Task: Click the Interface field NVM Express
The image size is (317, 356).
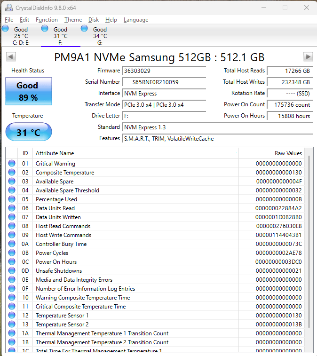Action: point(164,94)
